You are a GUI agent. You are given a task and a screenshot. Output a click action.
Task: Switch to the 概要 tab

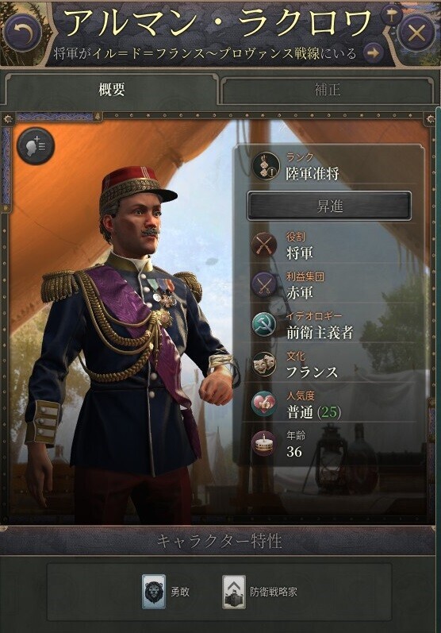point(111,90)
